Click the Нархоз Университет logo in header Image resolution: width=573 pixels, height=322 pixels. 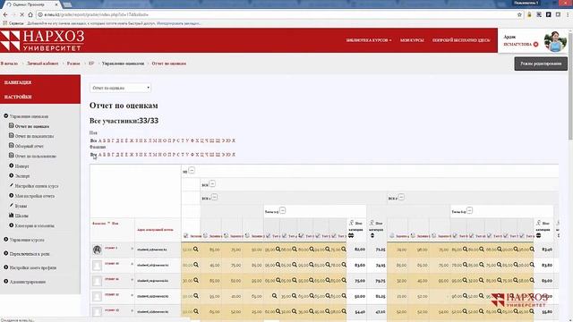[x=42, y=40]
